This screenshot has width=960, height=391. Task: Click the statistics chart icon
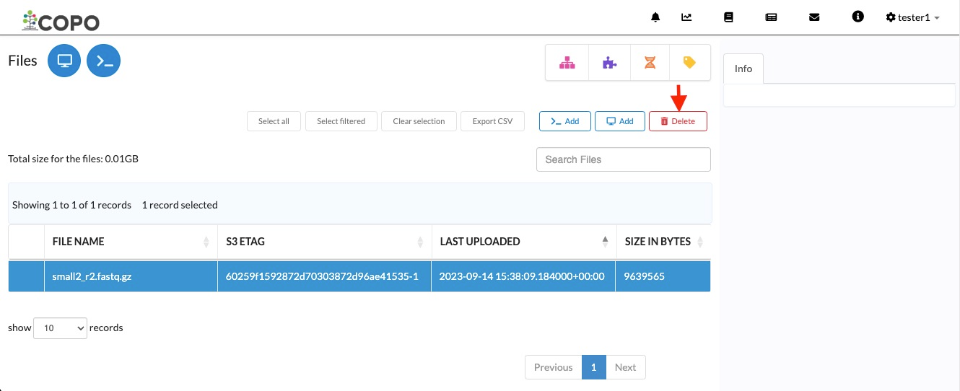pyautogui.click(x=686, y=17)
